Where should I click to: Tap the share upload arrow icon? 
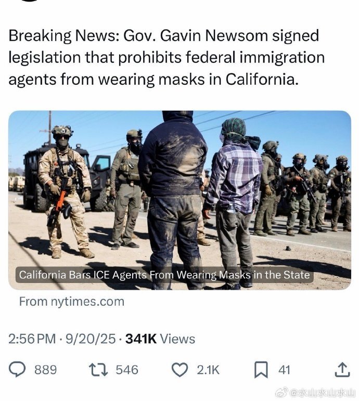coord(342,370)
